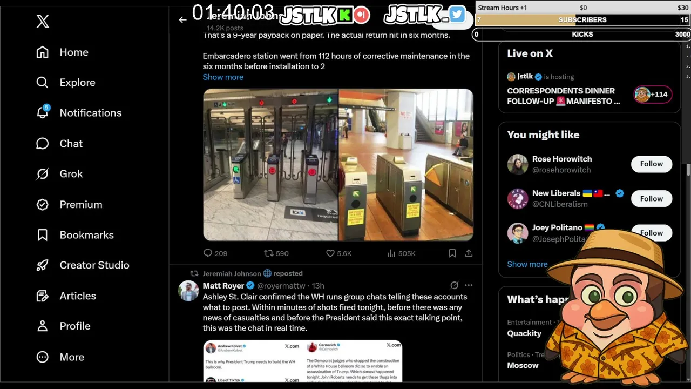Click the Notifications bell icon
The width and height of the screenshot is (691, 389).
43,113
